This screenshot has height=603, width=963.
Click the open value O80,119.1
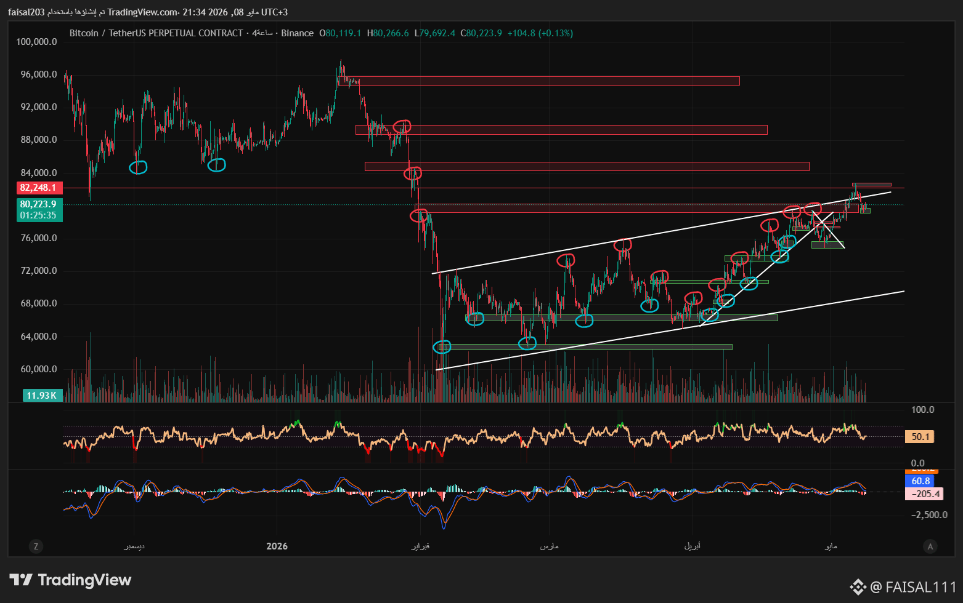[x=340, y=33]
